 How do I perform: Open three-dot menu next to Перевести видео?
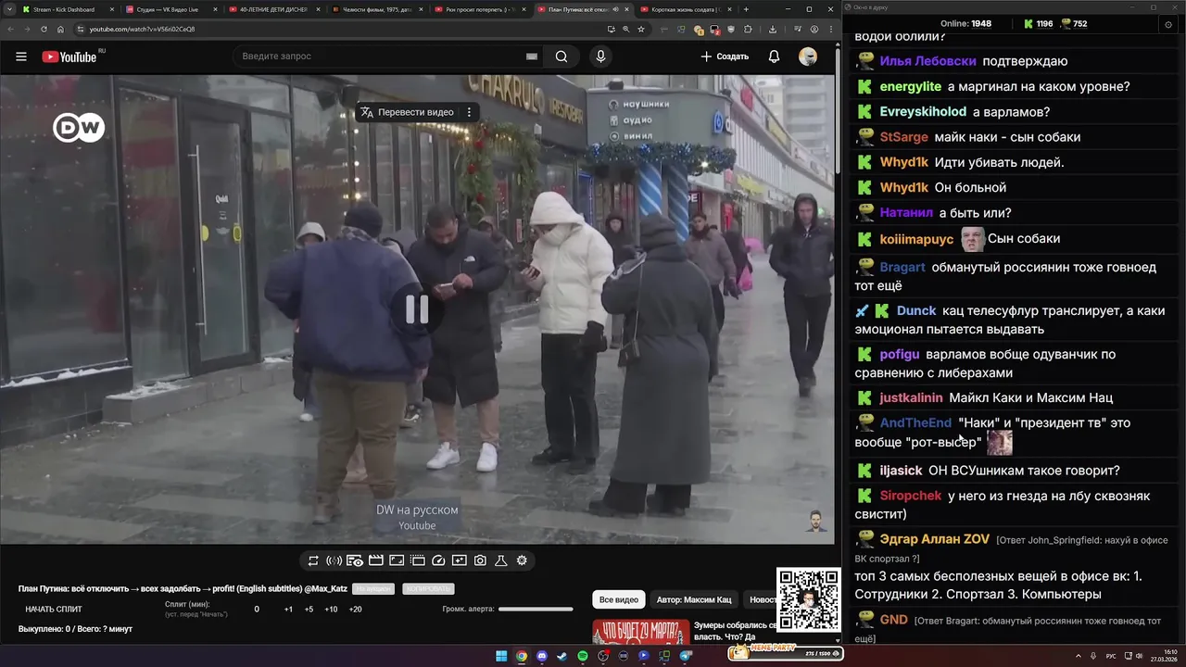(x=469, y=112)
